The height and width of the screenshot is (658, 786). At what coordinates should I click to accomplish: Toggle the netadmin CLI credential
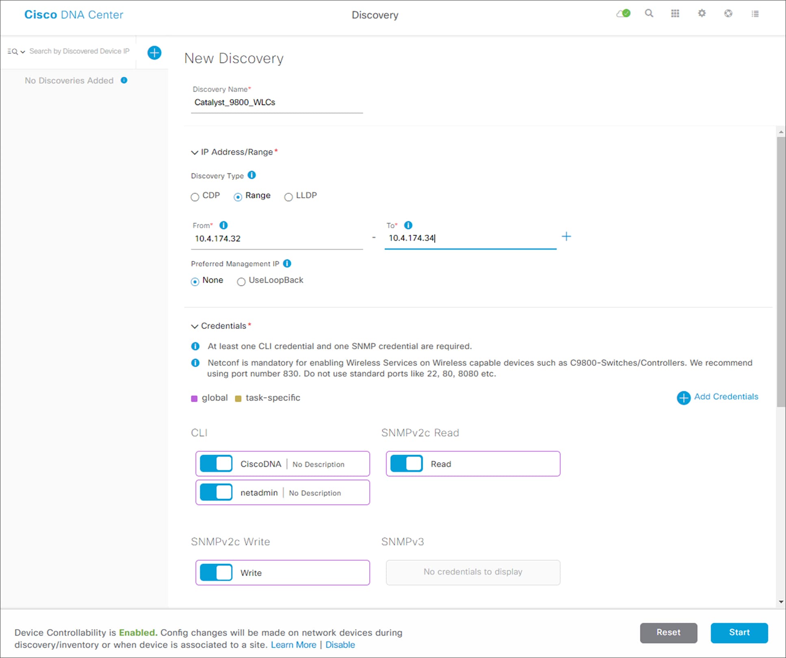point(216,492)
